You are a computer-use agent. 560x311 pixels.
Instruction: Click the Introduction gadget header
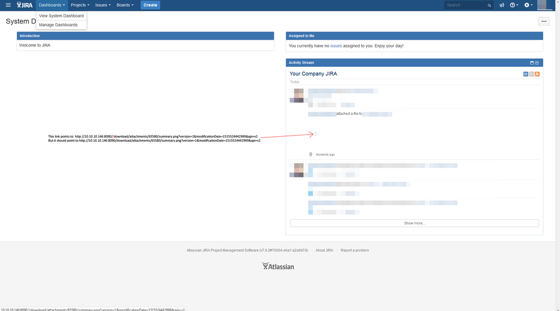(145, 36)
